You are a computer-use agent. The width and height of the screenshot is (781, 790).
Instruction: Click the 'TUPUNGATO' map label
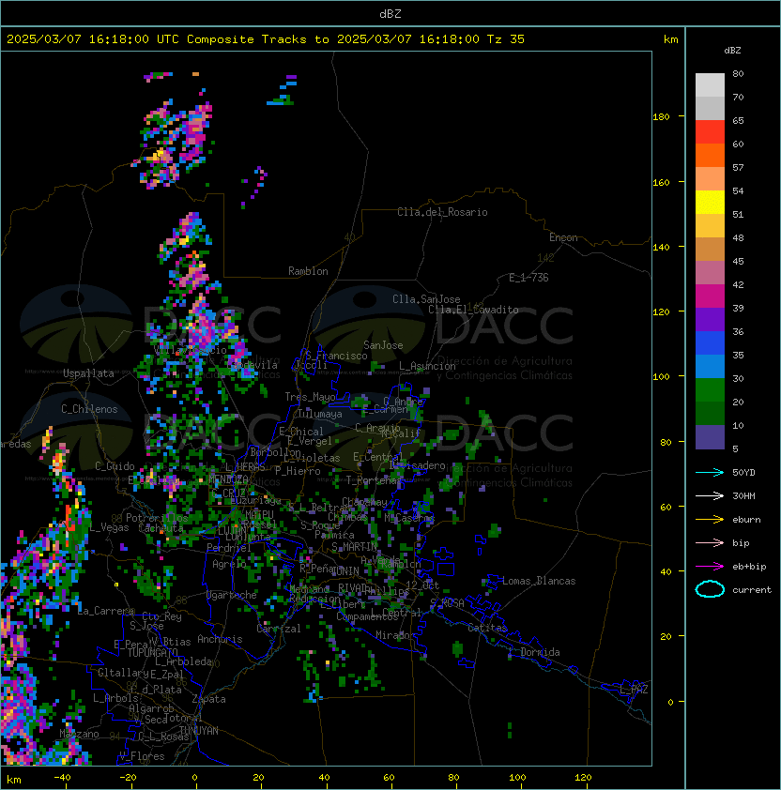(153, 653)
